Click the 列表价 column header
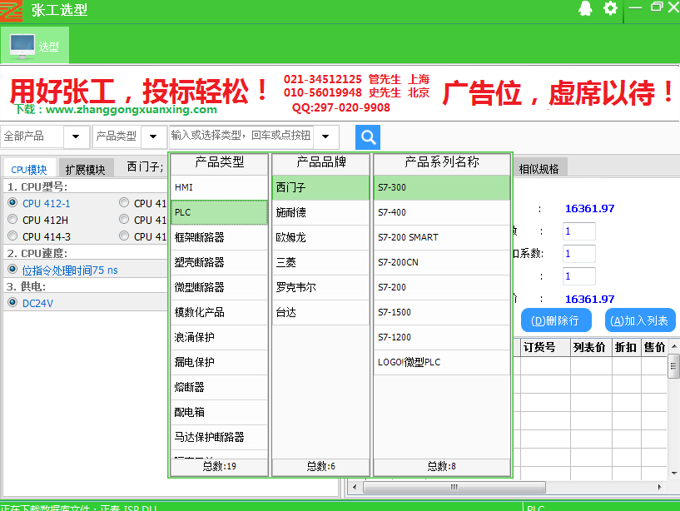The image size is (680, 511). click(x=591, y=347)
